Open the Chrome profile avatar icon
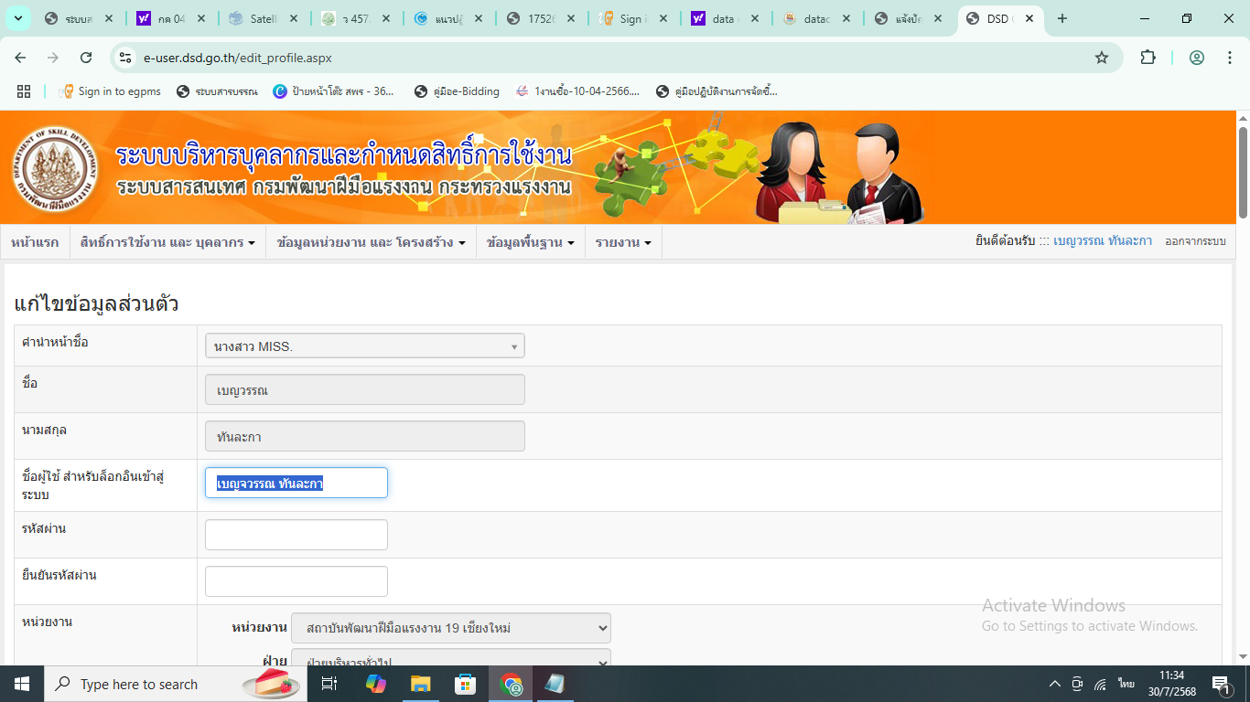Screen dimensions: 1250x702 [x=1197, y=58]
